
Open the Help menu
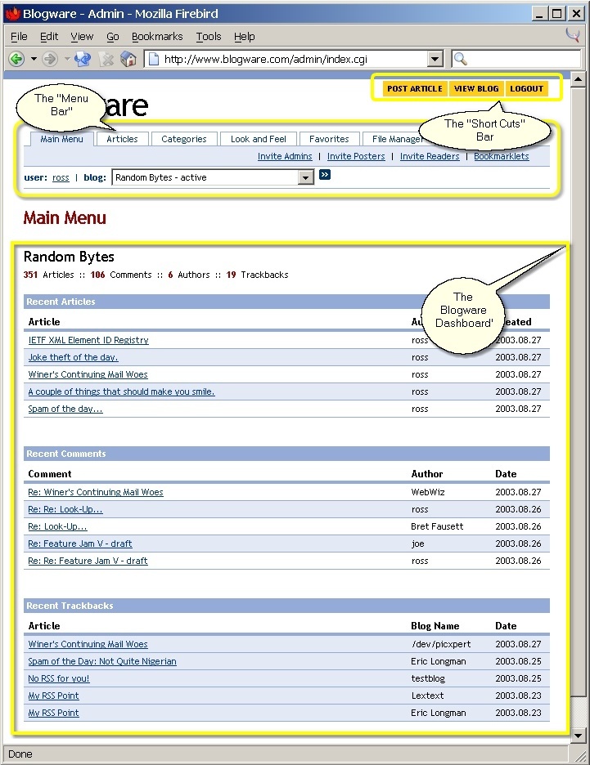[244, 37]
